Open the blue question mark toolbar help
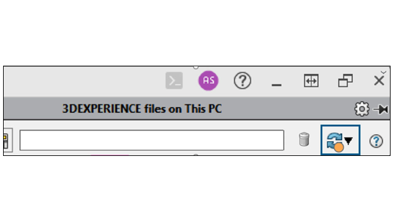 [x=376, y=141]
